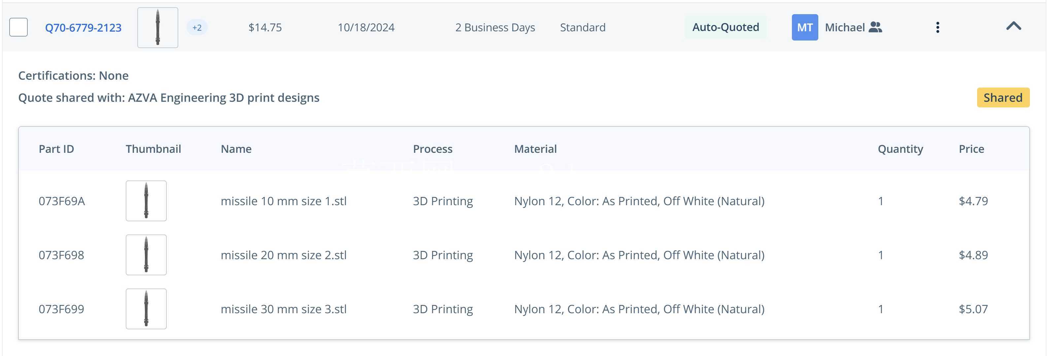Image resolution: width=1055 pixels, height=356 pixels.
Task: Click the Part ID column header
Action: (56, 149)
